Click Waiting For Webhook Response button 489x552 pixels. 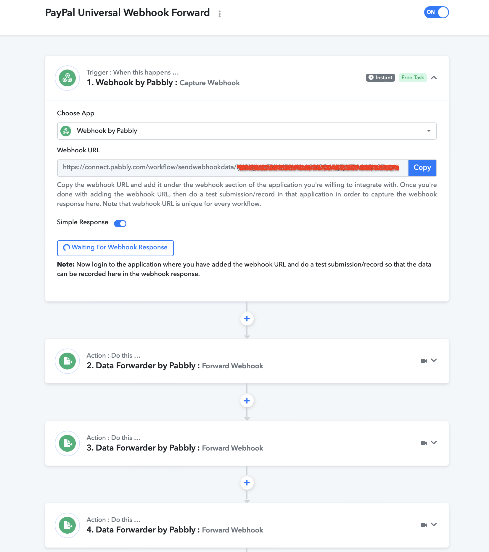click(115, 248)
